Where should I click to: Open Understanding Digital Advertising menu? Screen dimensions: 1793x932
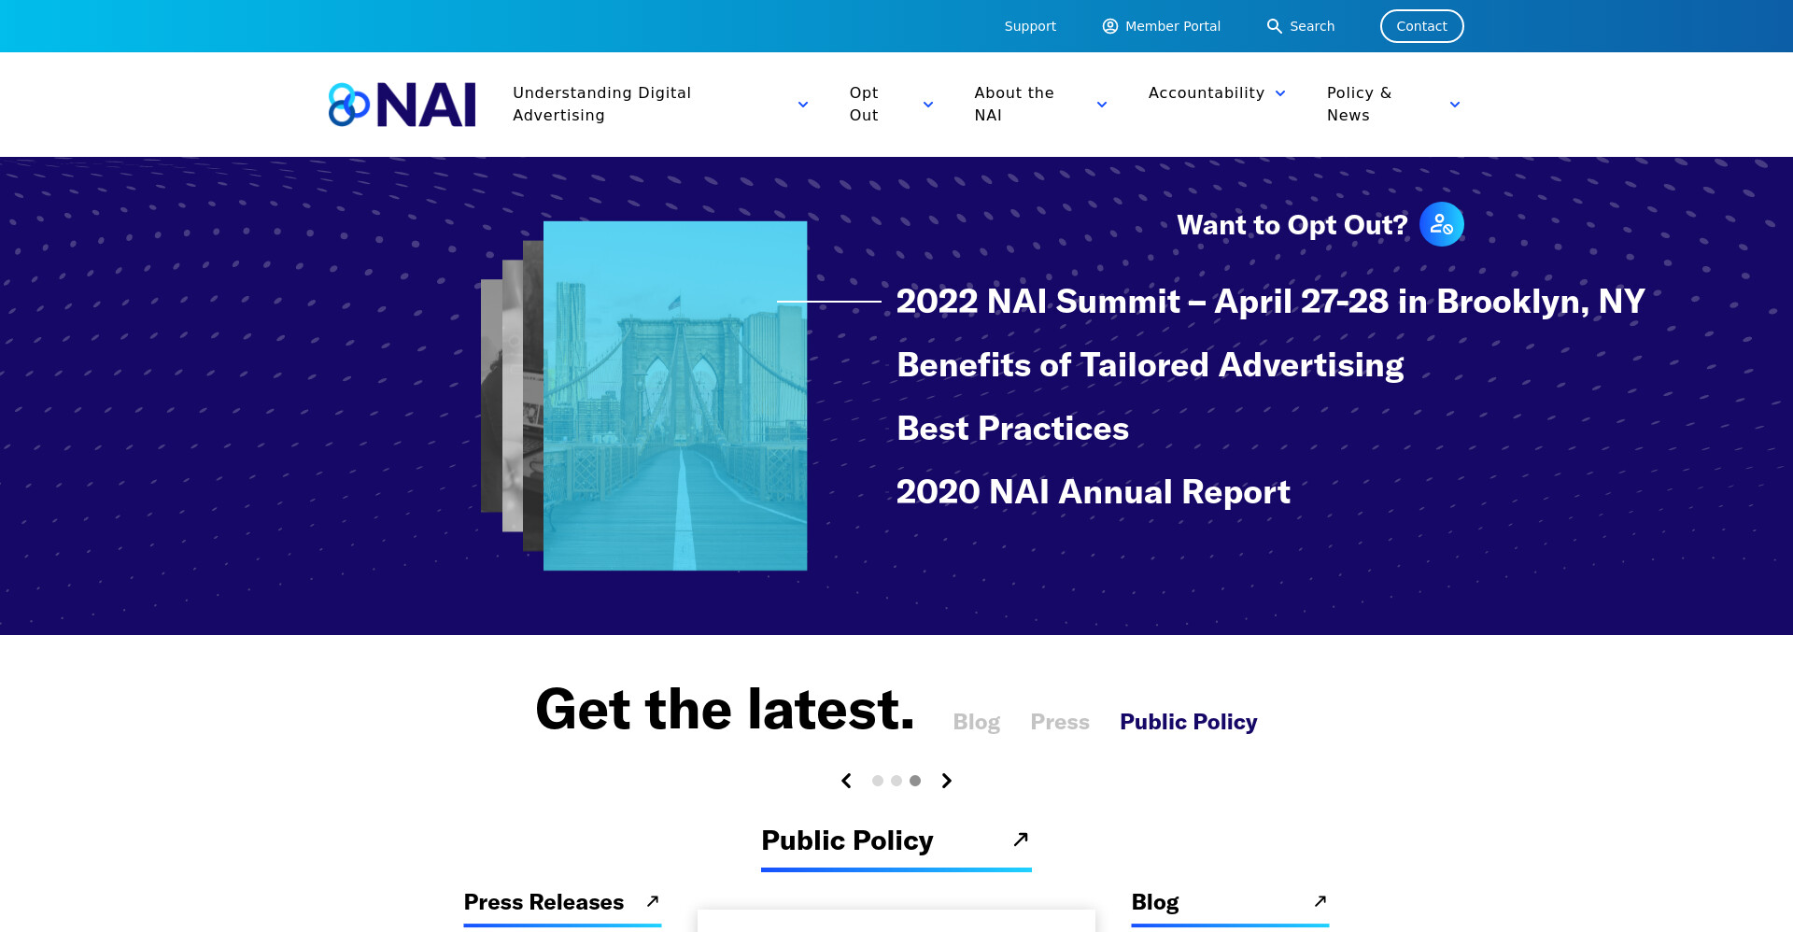click(x=602, y=104)
